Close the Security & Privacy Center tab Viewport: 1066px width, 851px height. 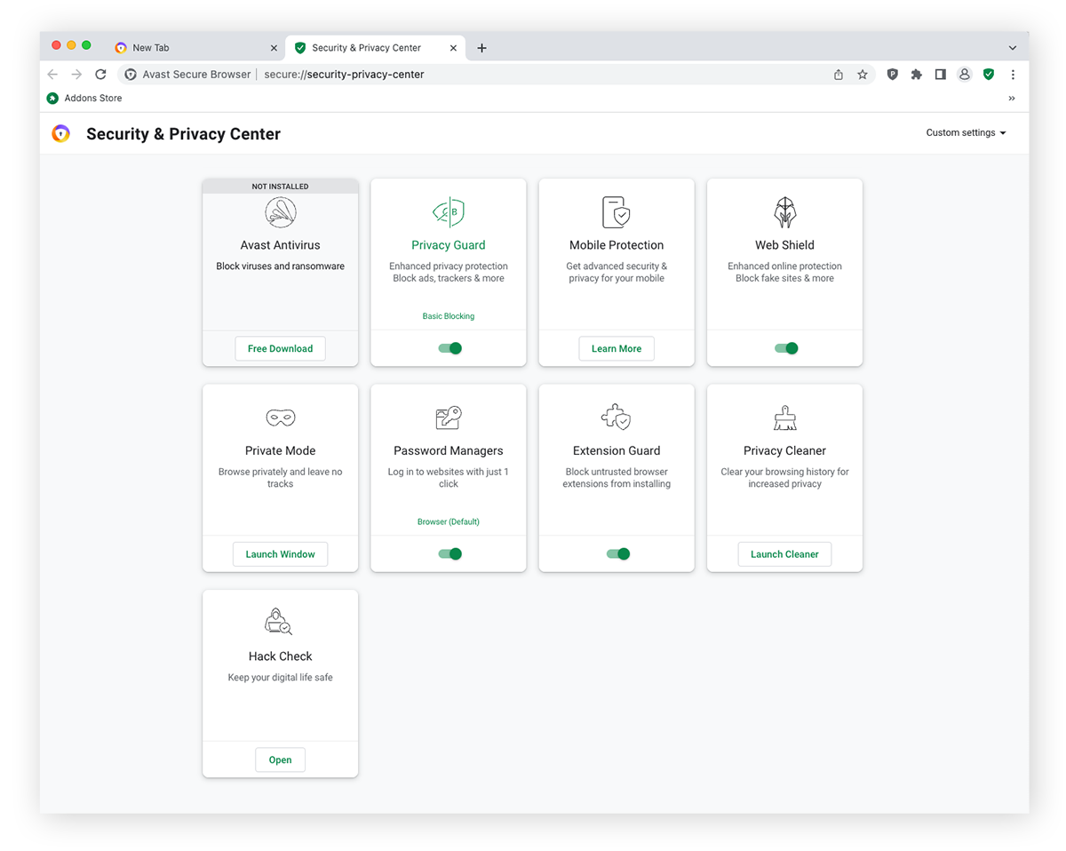(453, 48)
